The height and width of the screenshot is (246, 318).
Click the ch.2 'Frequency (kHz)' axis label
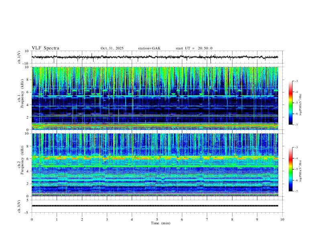point(22,160)
